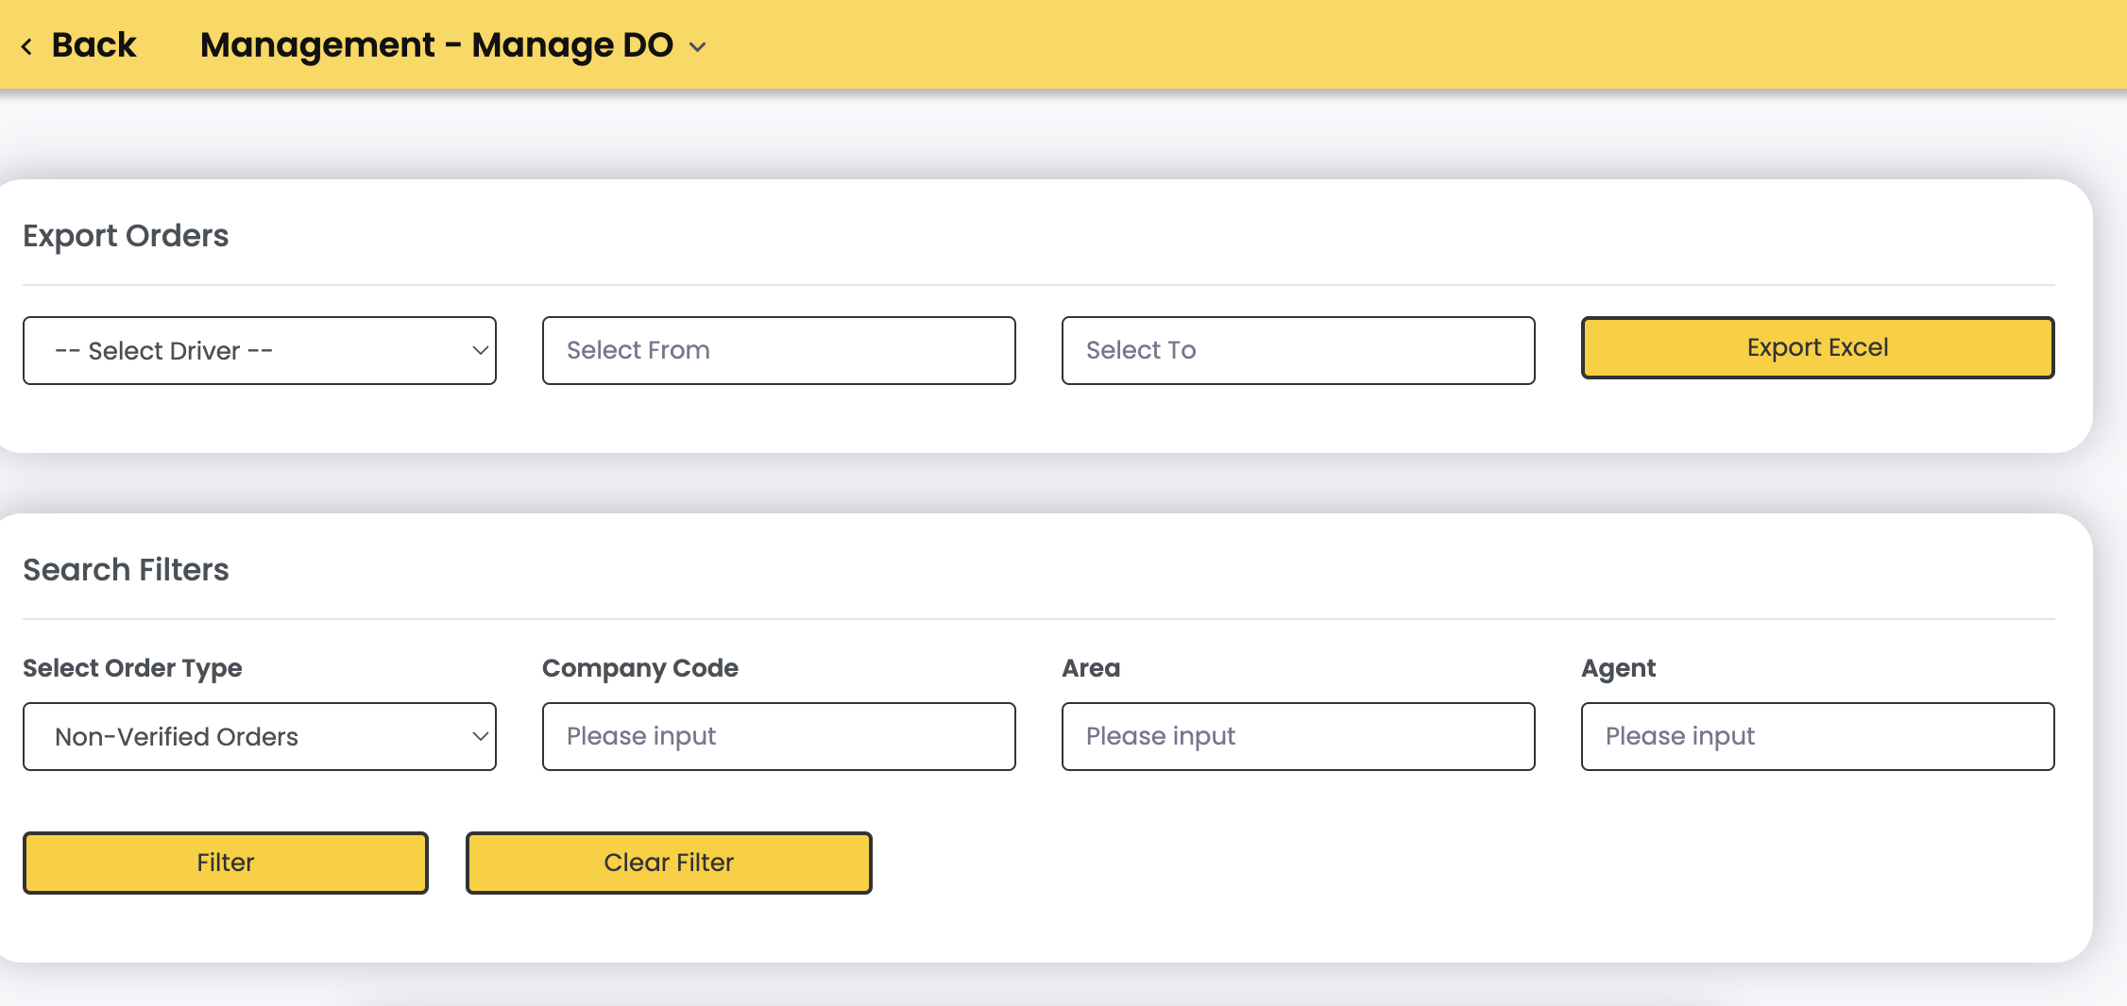
Task: Click the Agent field label
Action: tap(1618, 668)
